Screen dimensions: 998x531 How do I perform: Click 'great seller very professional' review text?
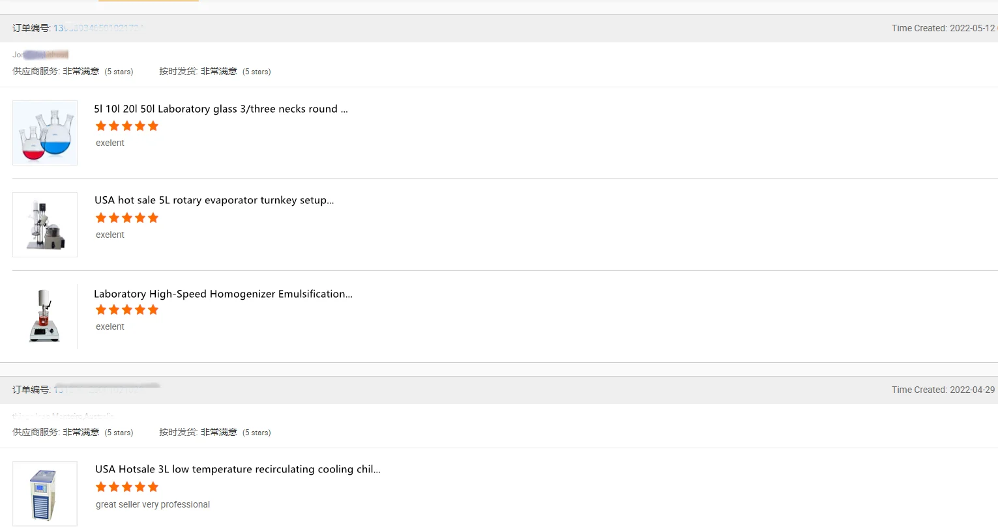click(x=153, y=504)
